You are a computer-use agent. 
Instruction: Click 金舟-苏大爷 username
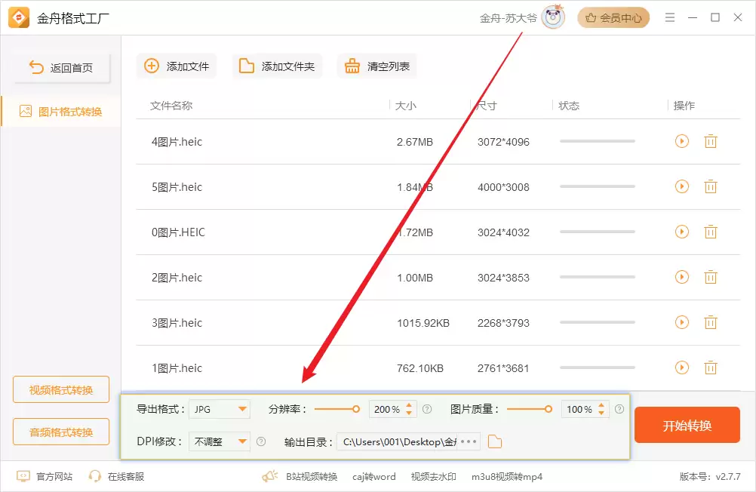click(509, 18)
